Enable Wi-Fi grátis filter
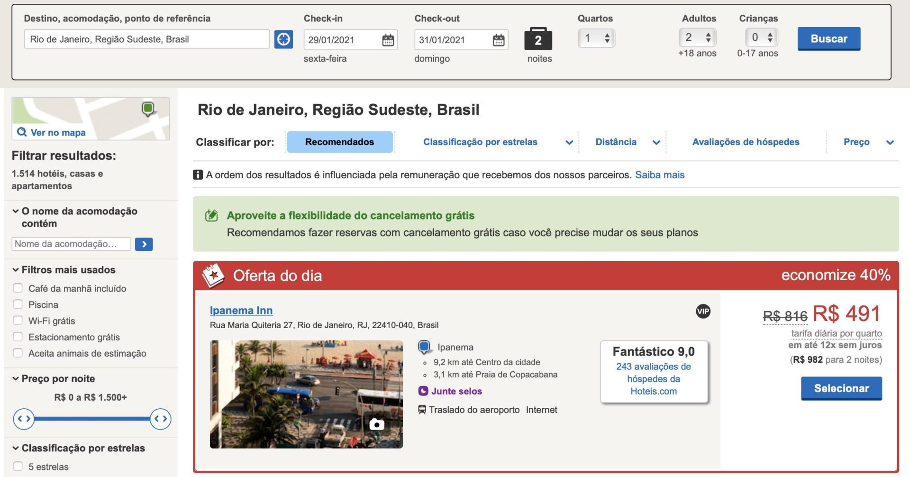This screenshot has width=910, height=477. pyautogui.click(x=18, y=321)
